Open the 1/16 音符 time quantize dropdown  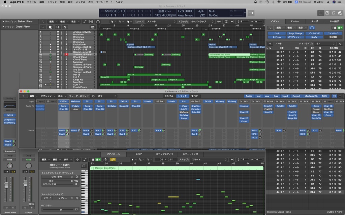pos(57,177)
